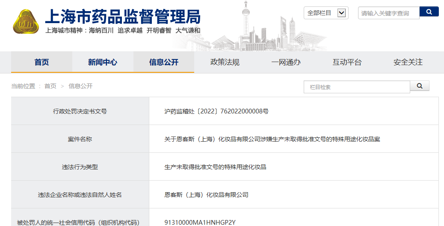Screen dimensions: 444x226
Task: Click the credit code 91310000MA1HNHGP2Y
Action: point(200,222)
